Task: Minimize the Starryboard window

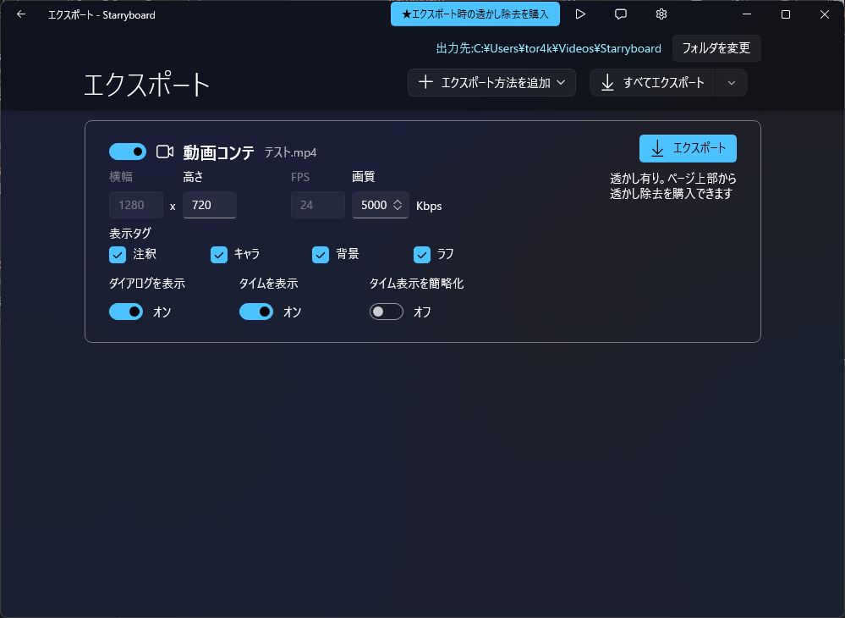Action: click(x=746, y=14)
